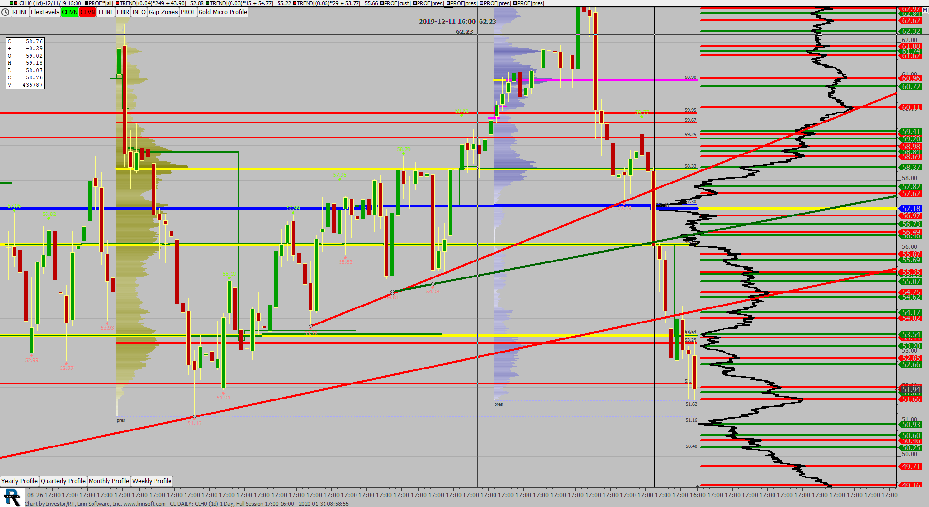The width and height of the screenshot is (929, 507).
Task: Click the 08-26 date on the time axis
Action: (x=35, y=495)
